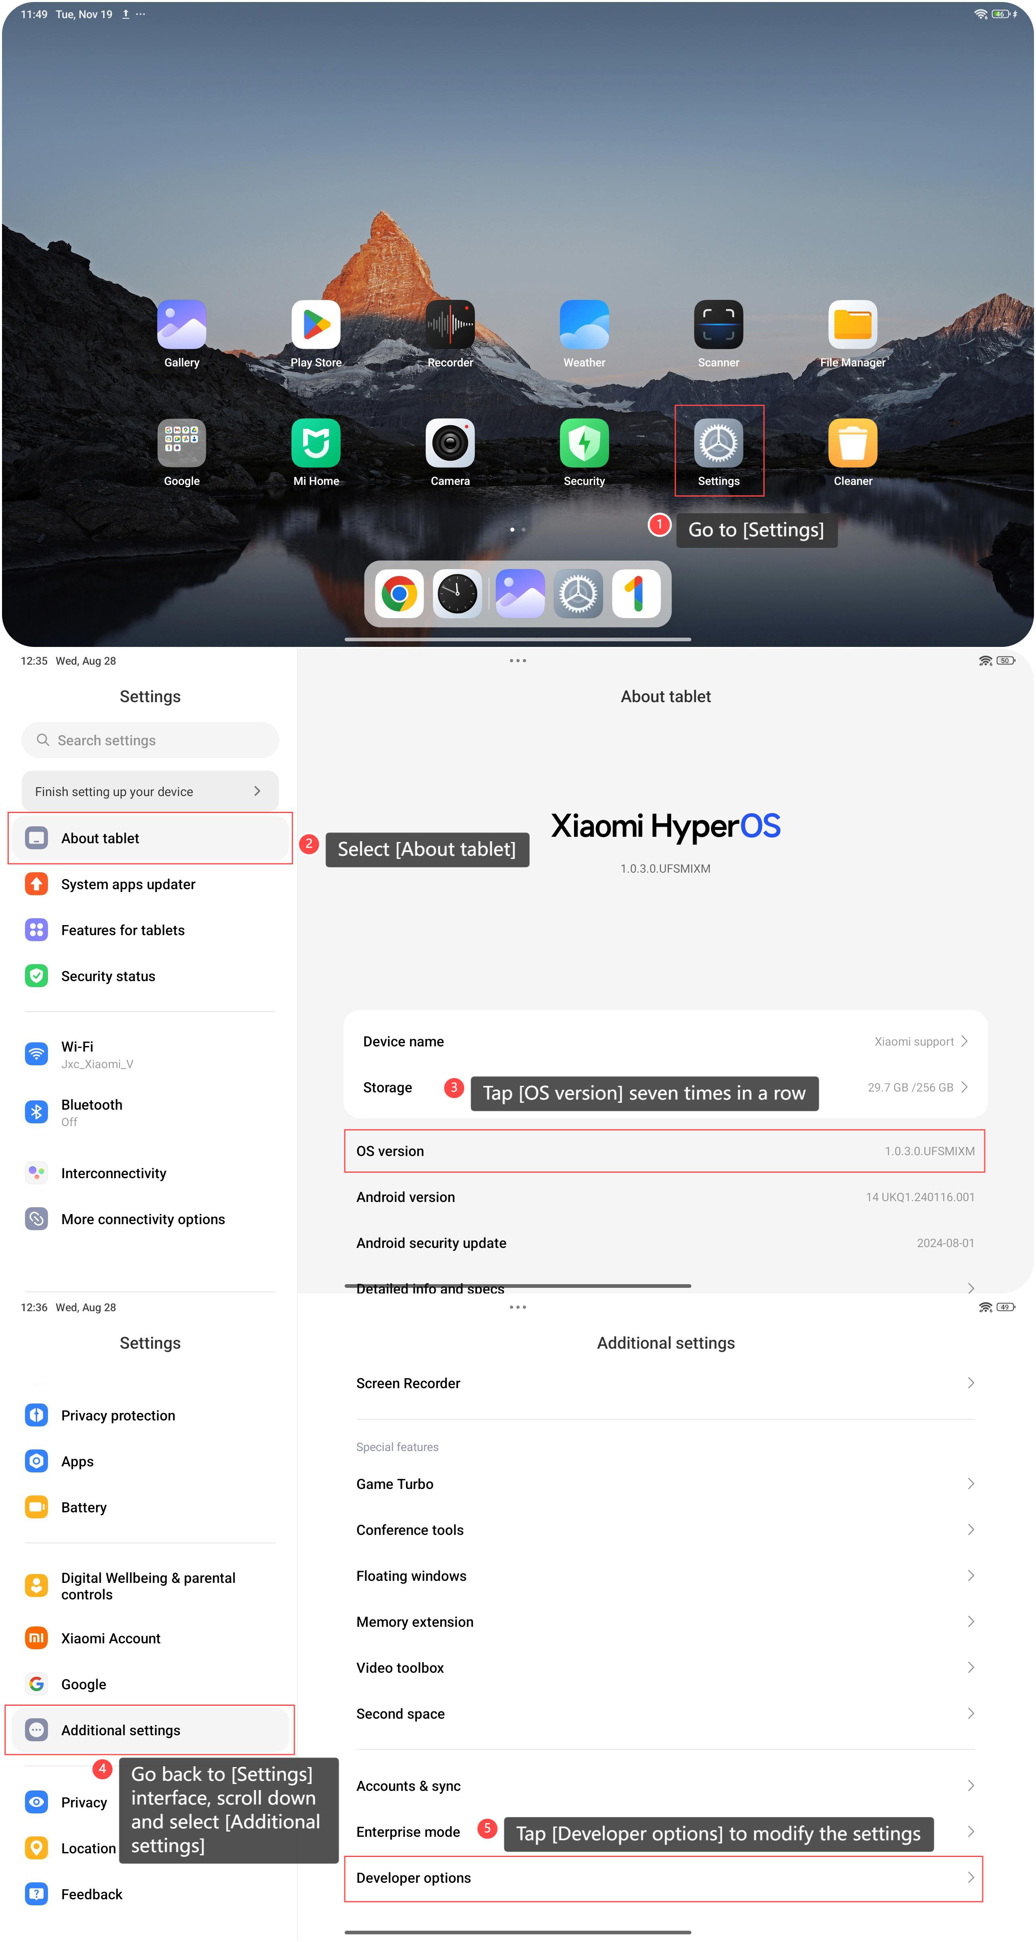Viewport: 1036px width, 1942px height.
Task: Launch the Play Store app
Action: point(316,325)
